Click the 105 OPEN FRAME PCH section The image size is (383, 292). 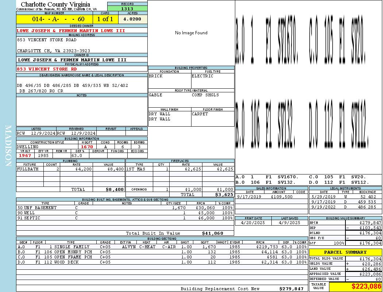tap(162, 257)
